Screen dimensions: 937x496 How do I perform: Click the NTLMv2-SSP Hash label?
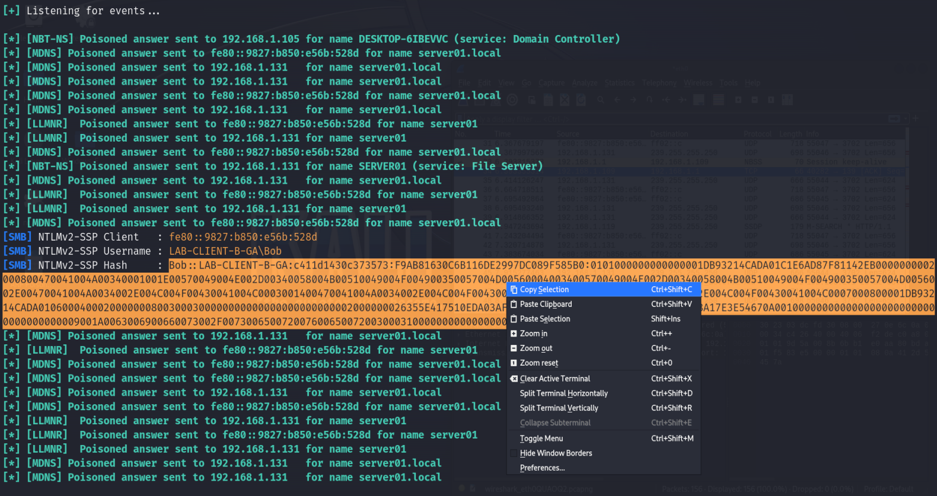pyautogui.click(x=82, y=265)
